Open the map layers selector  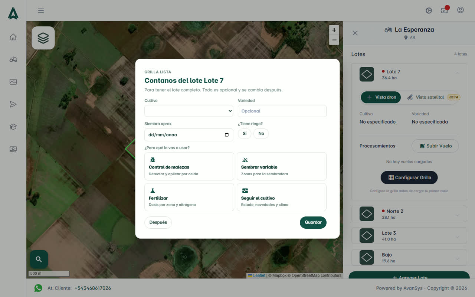coord(43,38)
